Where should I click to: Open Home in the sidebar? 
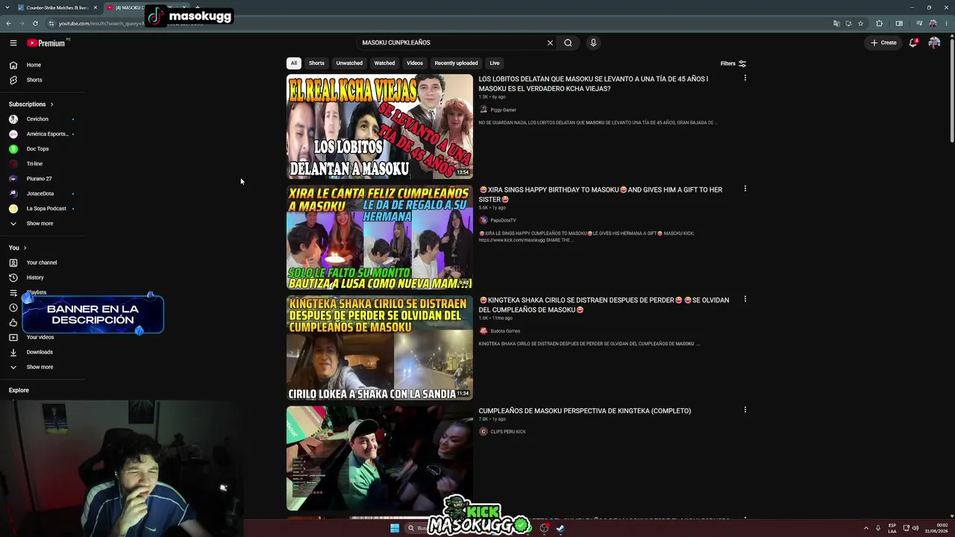point(43,65)
